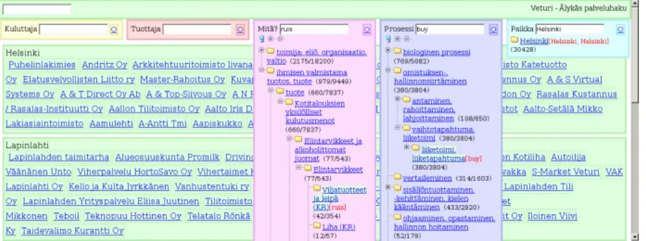The height and width of the screenshot is (241, 646).
Task: Click the Mitä? field containing 'ruis'
Action: (314, 29)
